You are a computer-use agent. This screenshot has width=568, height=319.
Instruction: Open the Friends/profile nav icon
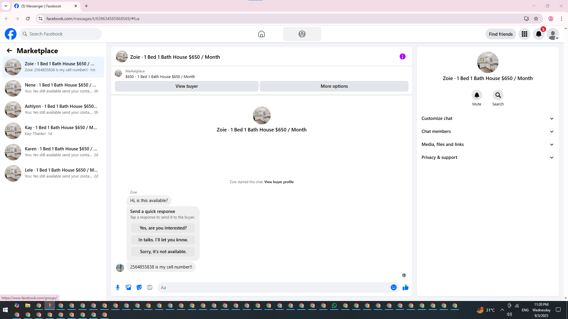point(302,34)
